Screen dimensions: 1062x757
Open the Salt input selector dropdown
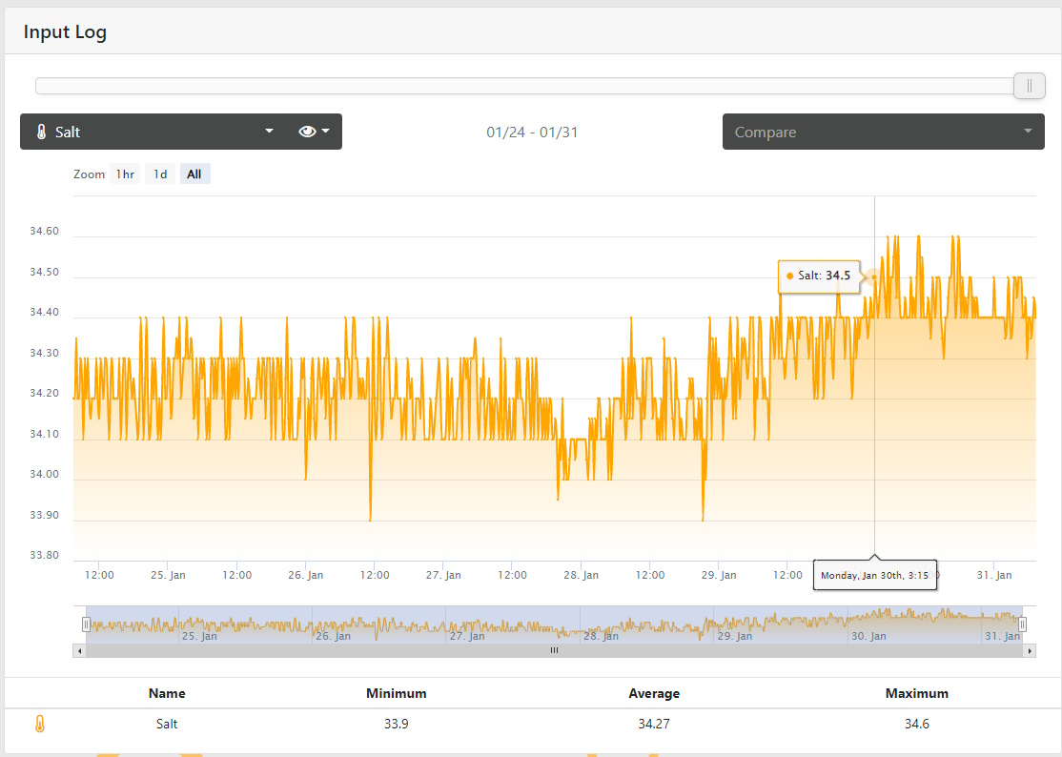point(153,132)
